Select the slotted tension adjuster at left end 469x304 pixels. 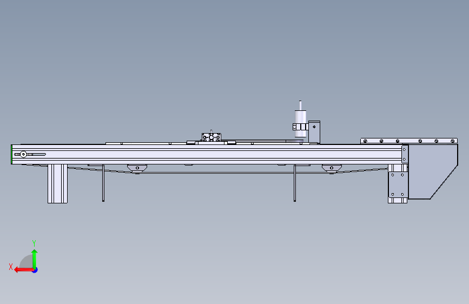pyautogui.click(x=30, y=154)
